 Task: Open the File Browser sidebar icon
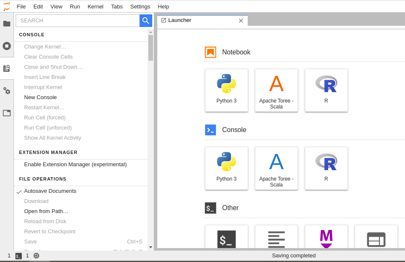point(7,24)
